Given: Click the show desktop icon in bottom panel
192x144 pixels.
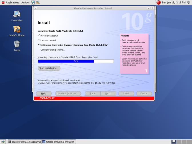Looking at the screenshot, I should click(x=3, y=142).
